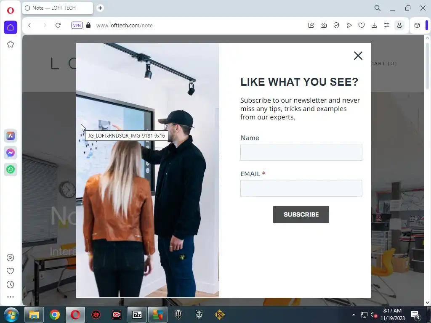Viewport: 431px width, 323px height.
Task: Select the Note — LOFT TECH tab
Action: tap(57, 8)
